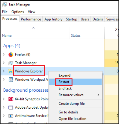Click the Firefox app icon

click(x=11, y=54)
